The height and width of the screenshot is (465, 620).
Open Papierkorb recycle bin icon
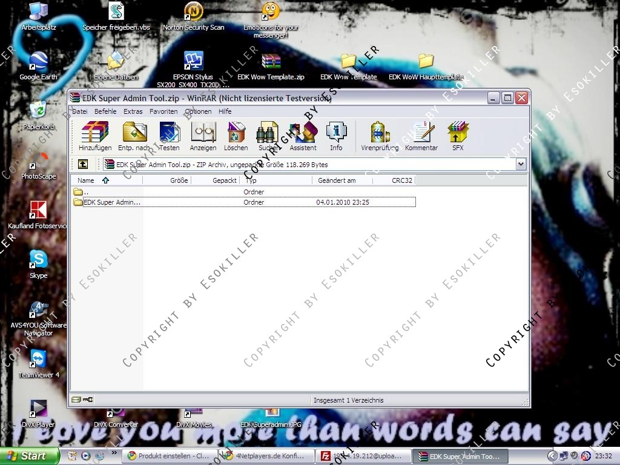tap(38, 116)
